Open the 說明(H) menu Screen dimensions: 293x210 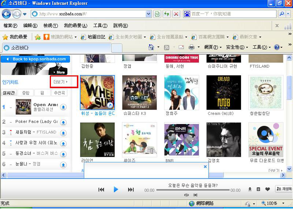tap(120, 26)
